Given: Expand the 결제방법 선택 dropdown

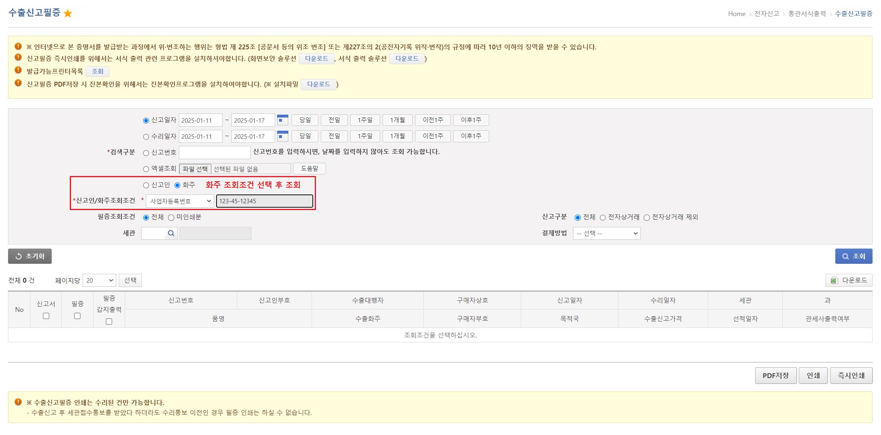Looking at the screenshot, I should point(606,233).
